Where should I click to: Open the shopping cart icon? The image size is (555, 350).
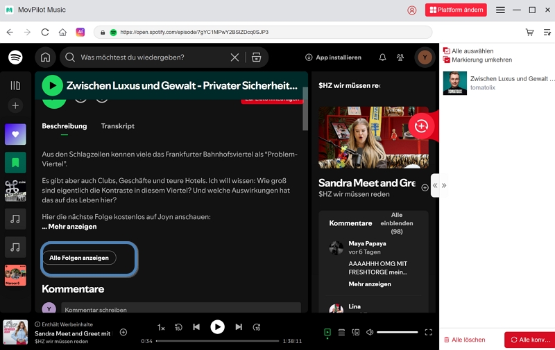pos(529,32)
